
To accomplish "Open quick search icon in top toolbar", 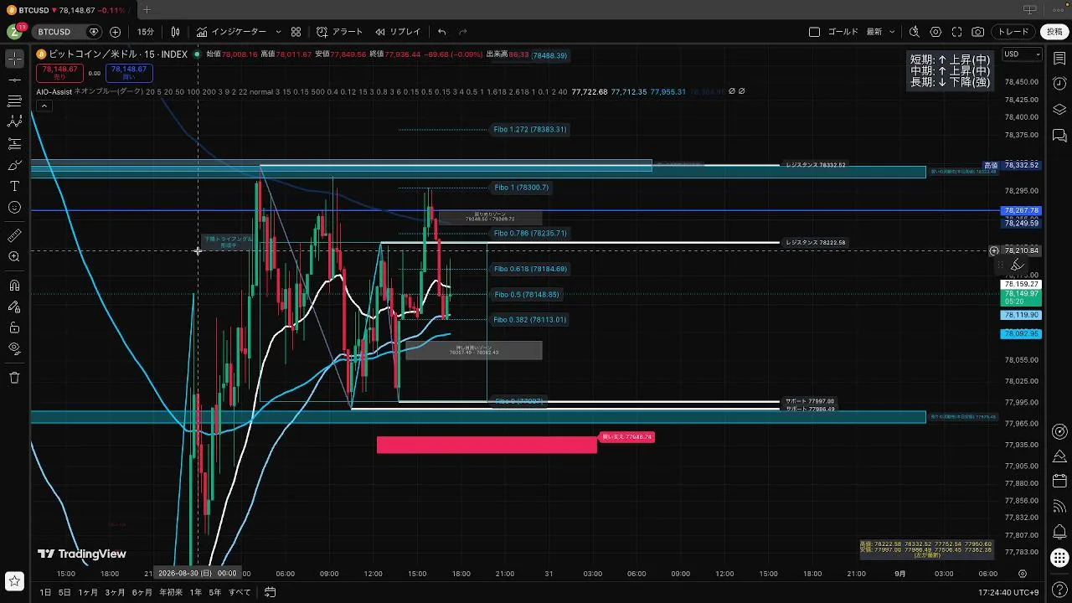I will coord(914,32).
